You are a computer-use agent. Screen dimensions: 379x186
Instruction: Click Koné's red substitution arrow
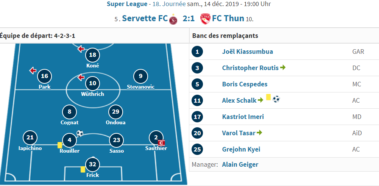coord(81,49)
